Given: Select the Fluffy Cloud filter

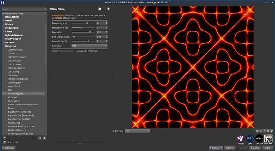Looking at the screenshot, I should pos(14,123).
